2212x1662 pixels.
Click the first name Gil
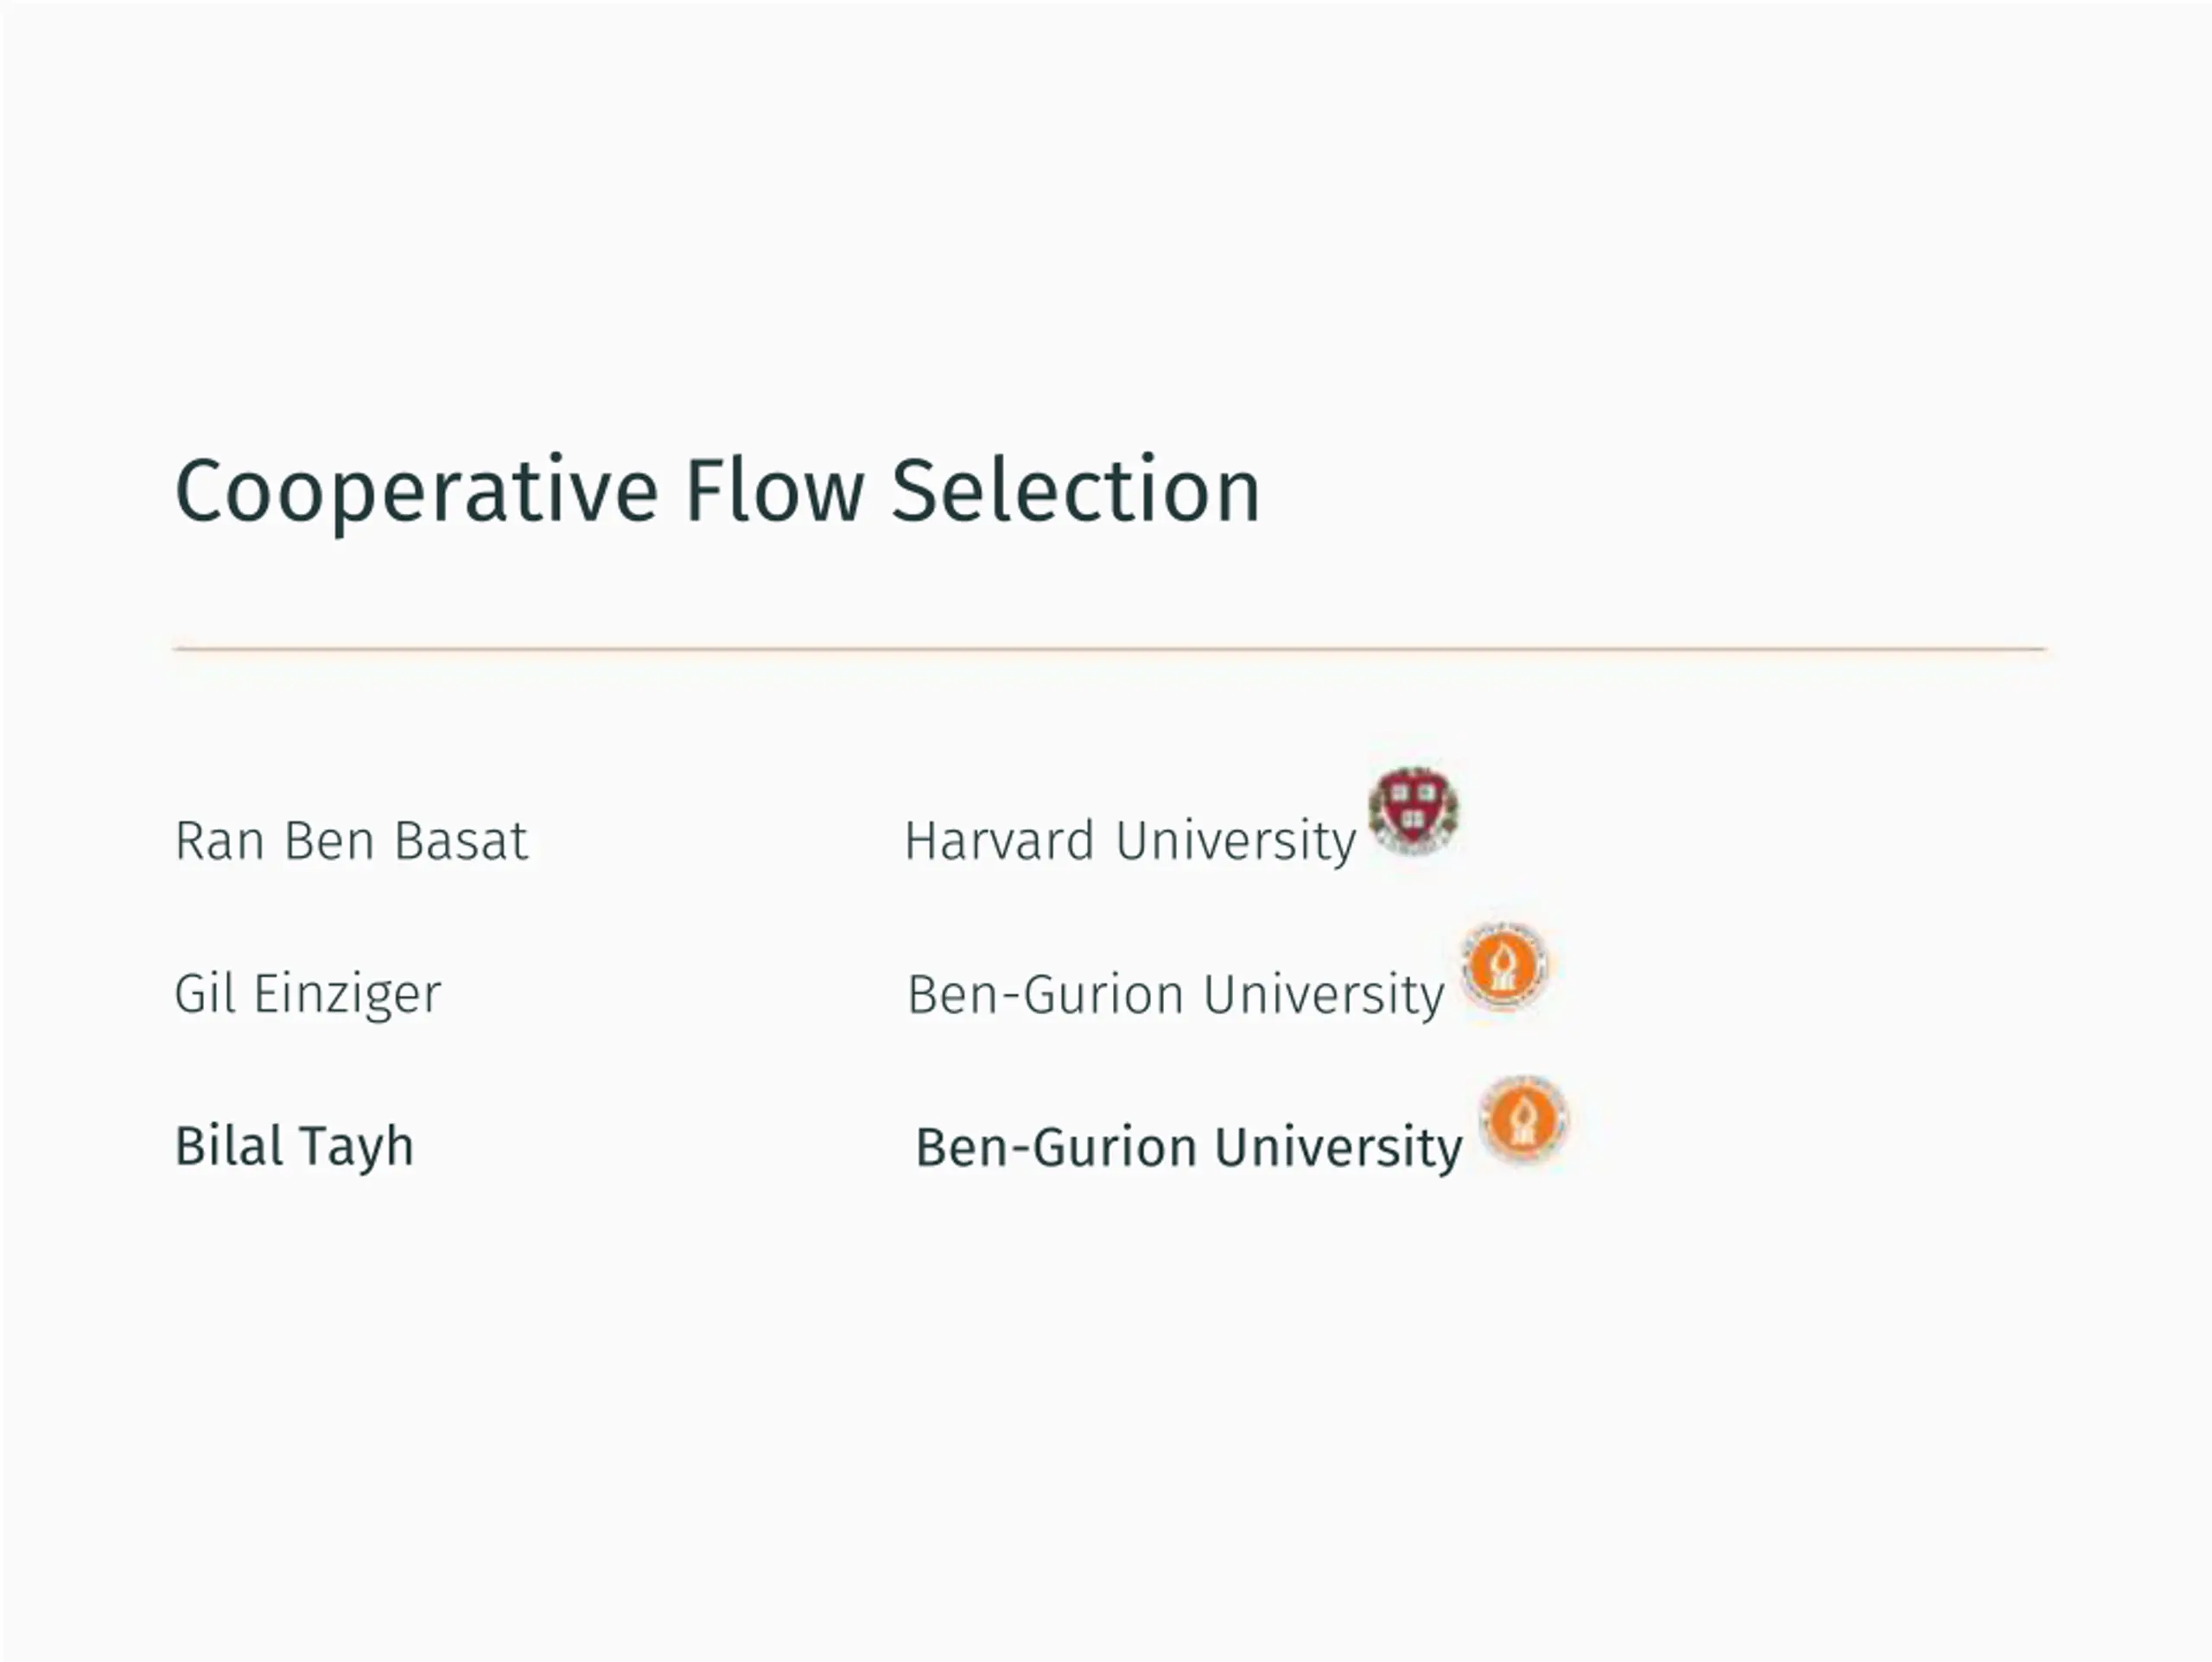pos(205,993)
